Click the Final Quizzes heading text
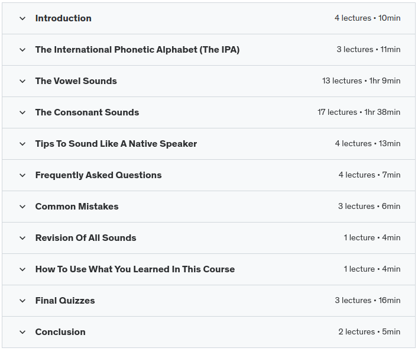Image resolution: width=418 pixels, height=351 pixels. pos(65,301)
